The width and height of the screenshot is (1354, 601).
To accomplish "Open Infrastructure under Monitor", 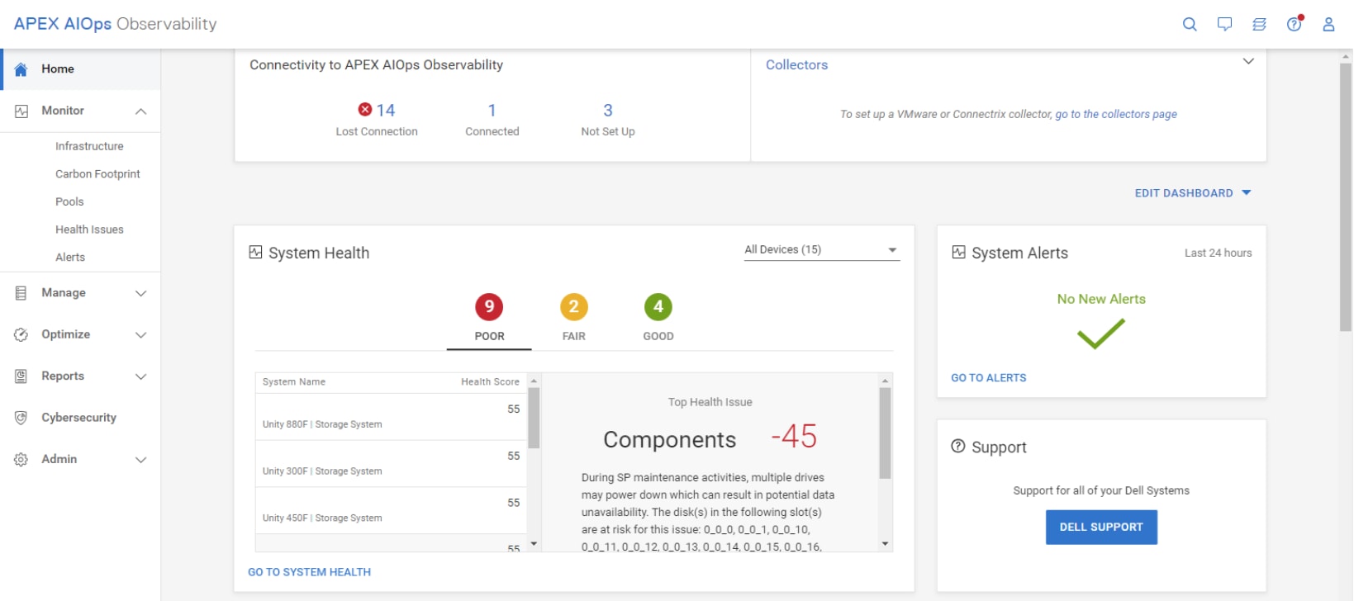I will coord(89,146).
